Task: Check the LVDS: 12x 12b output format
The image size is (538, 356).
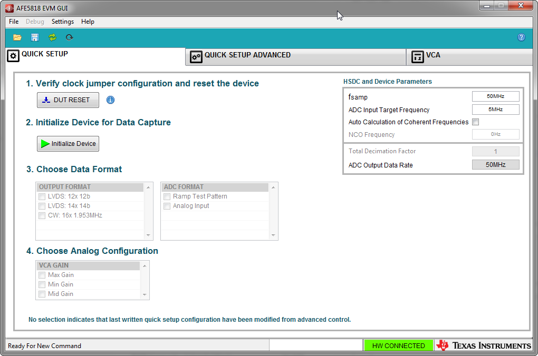Action: tap(42, 196)
